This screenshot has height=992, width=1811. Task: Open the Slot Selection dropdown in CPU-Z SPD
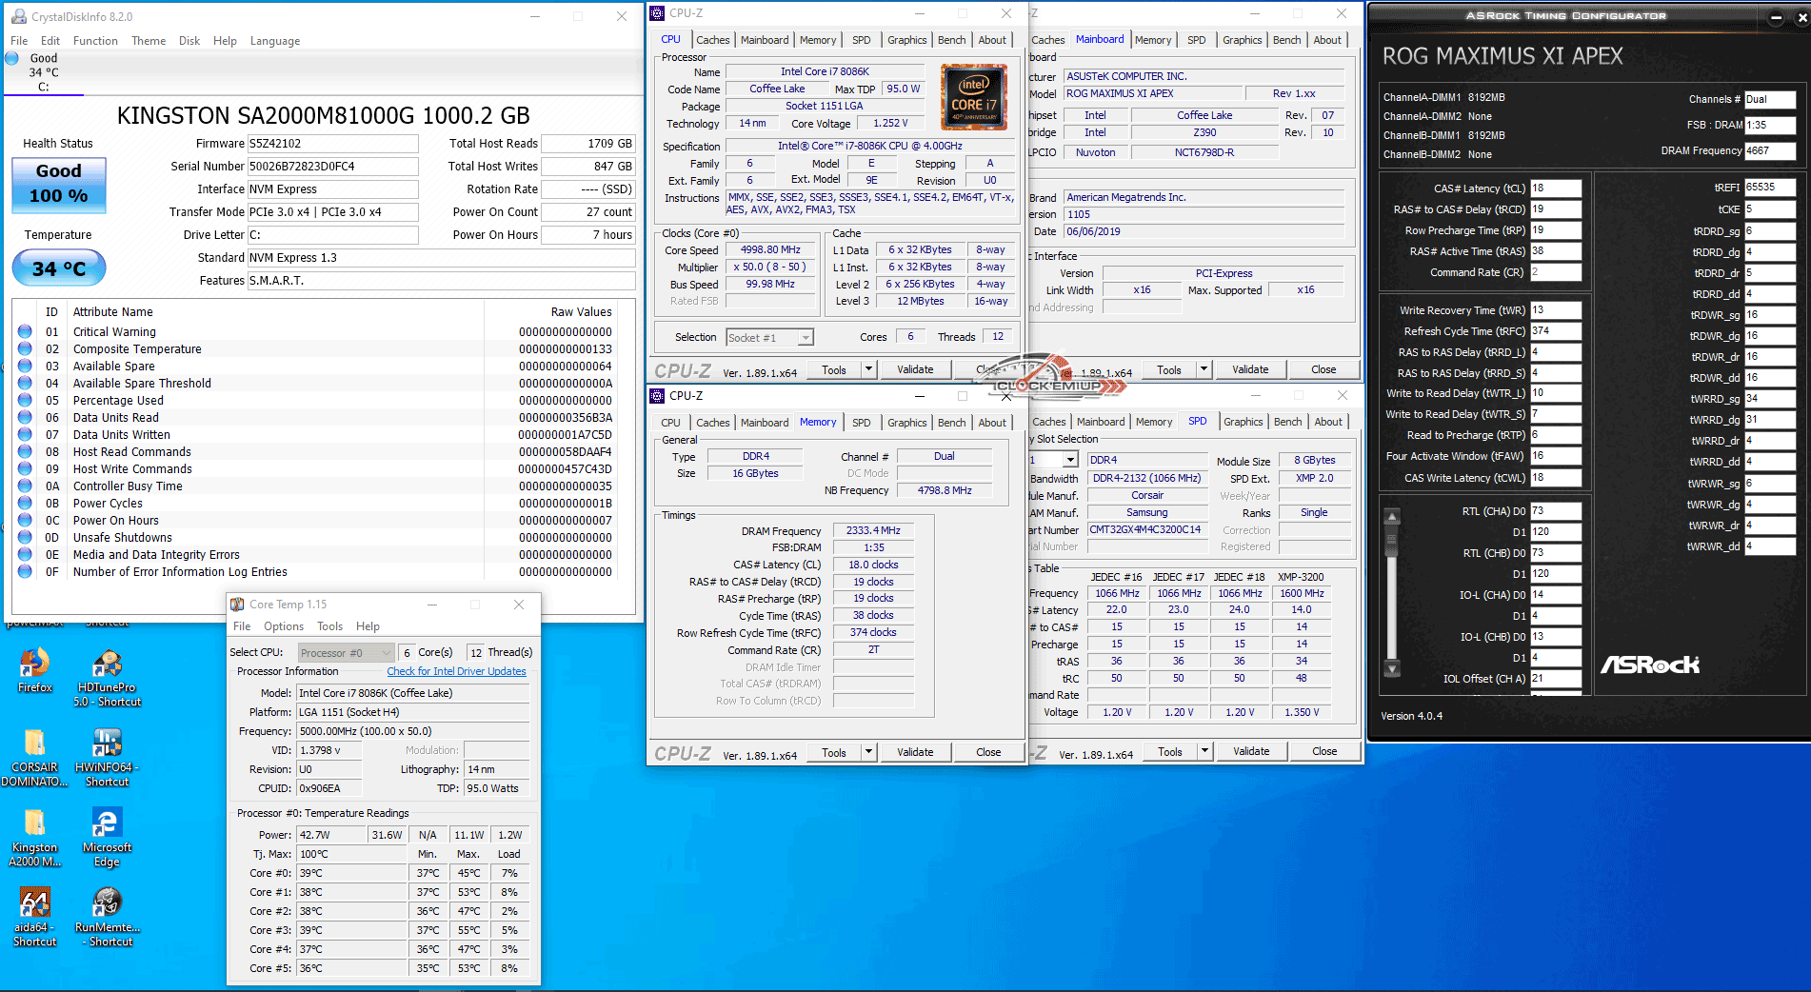[x=1069, y=460]
